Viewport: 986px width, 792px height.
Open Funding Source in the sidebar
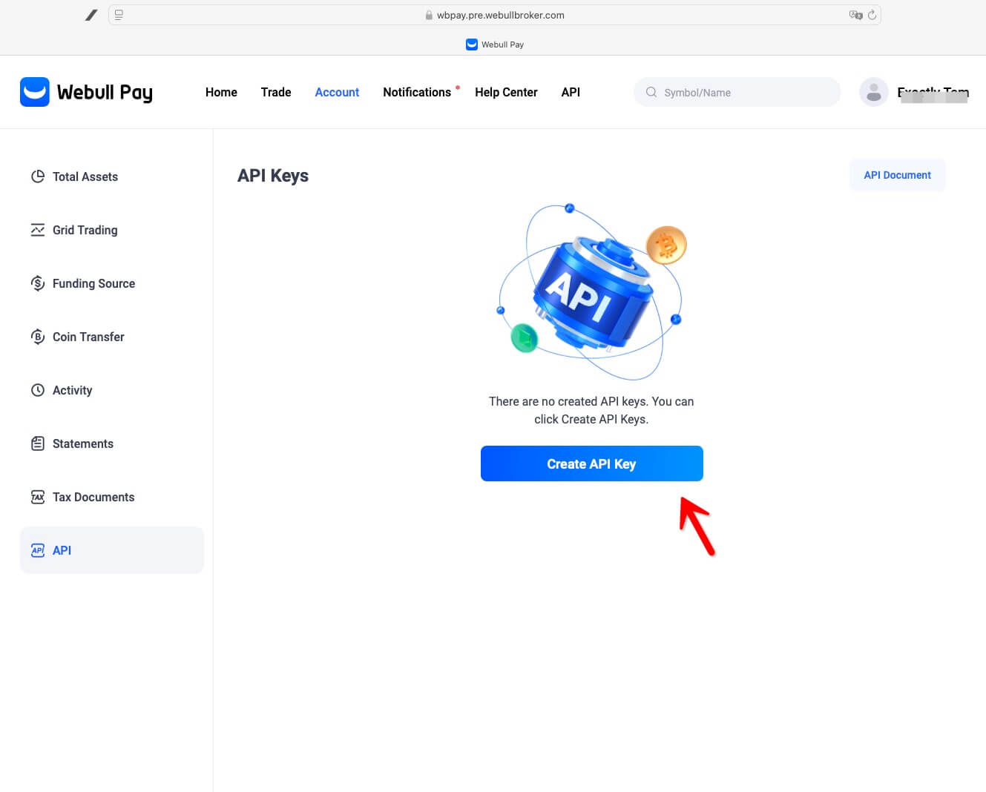click(111, 283)
